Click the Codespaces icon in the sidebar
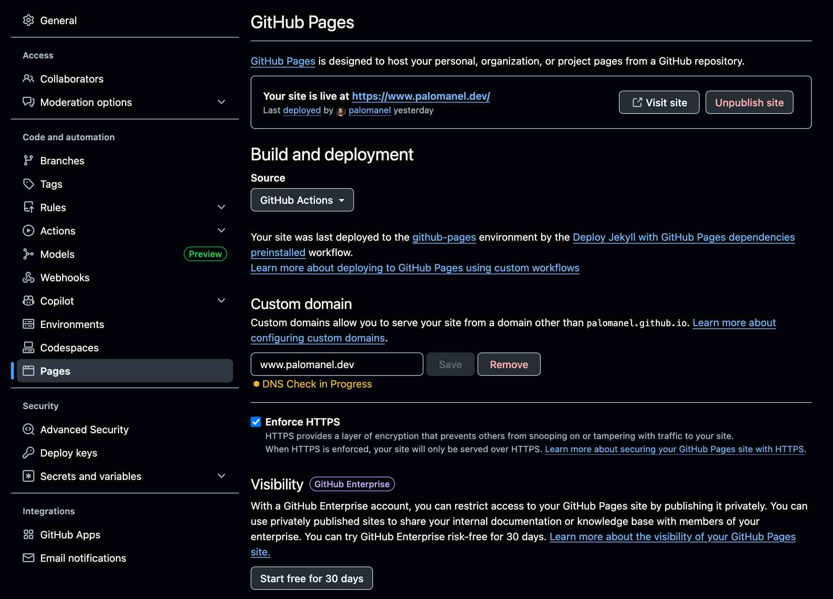 [x=28, y=347]
